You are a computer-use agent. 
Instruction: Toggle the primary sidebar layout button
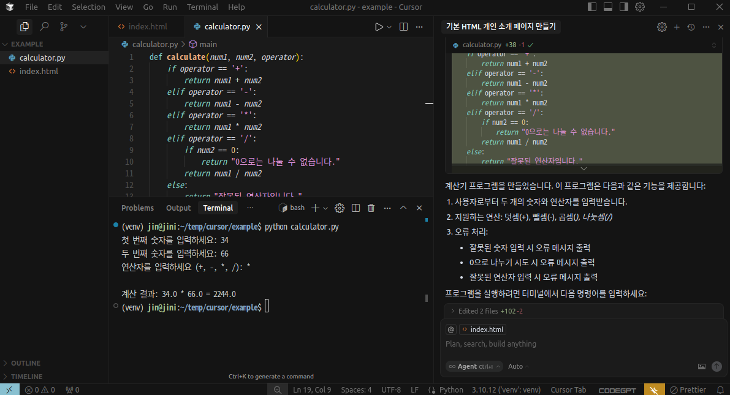592,7
